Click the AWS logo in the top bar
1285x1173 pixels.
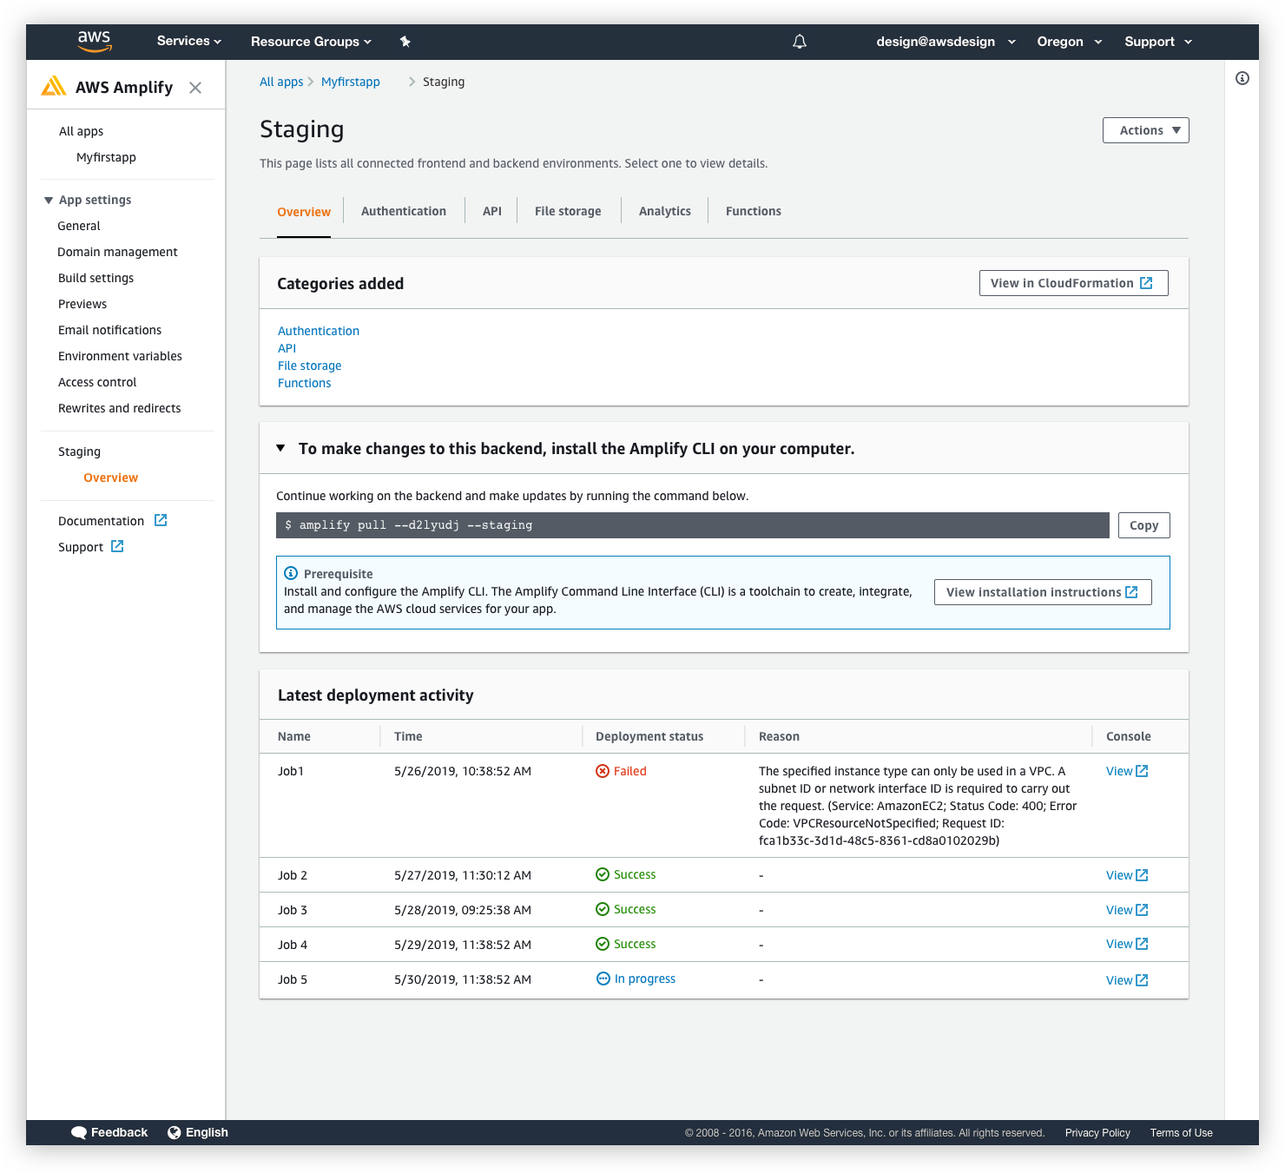coord(95,41)
